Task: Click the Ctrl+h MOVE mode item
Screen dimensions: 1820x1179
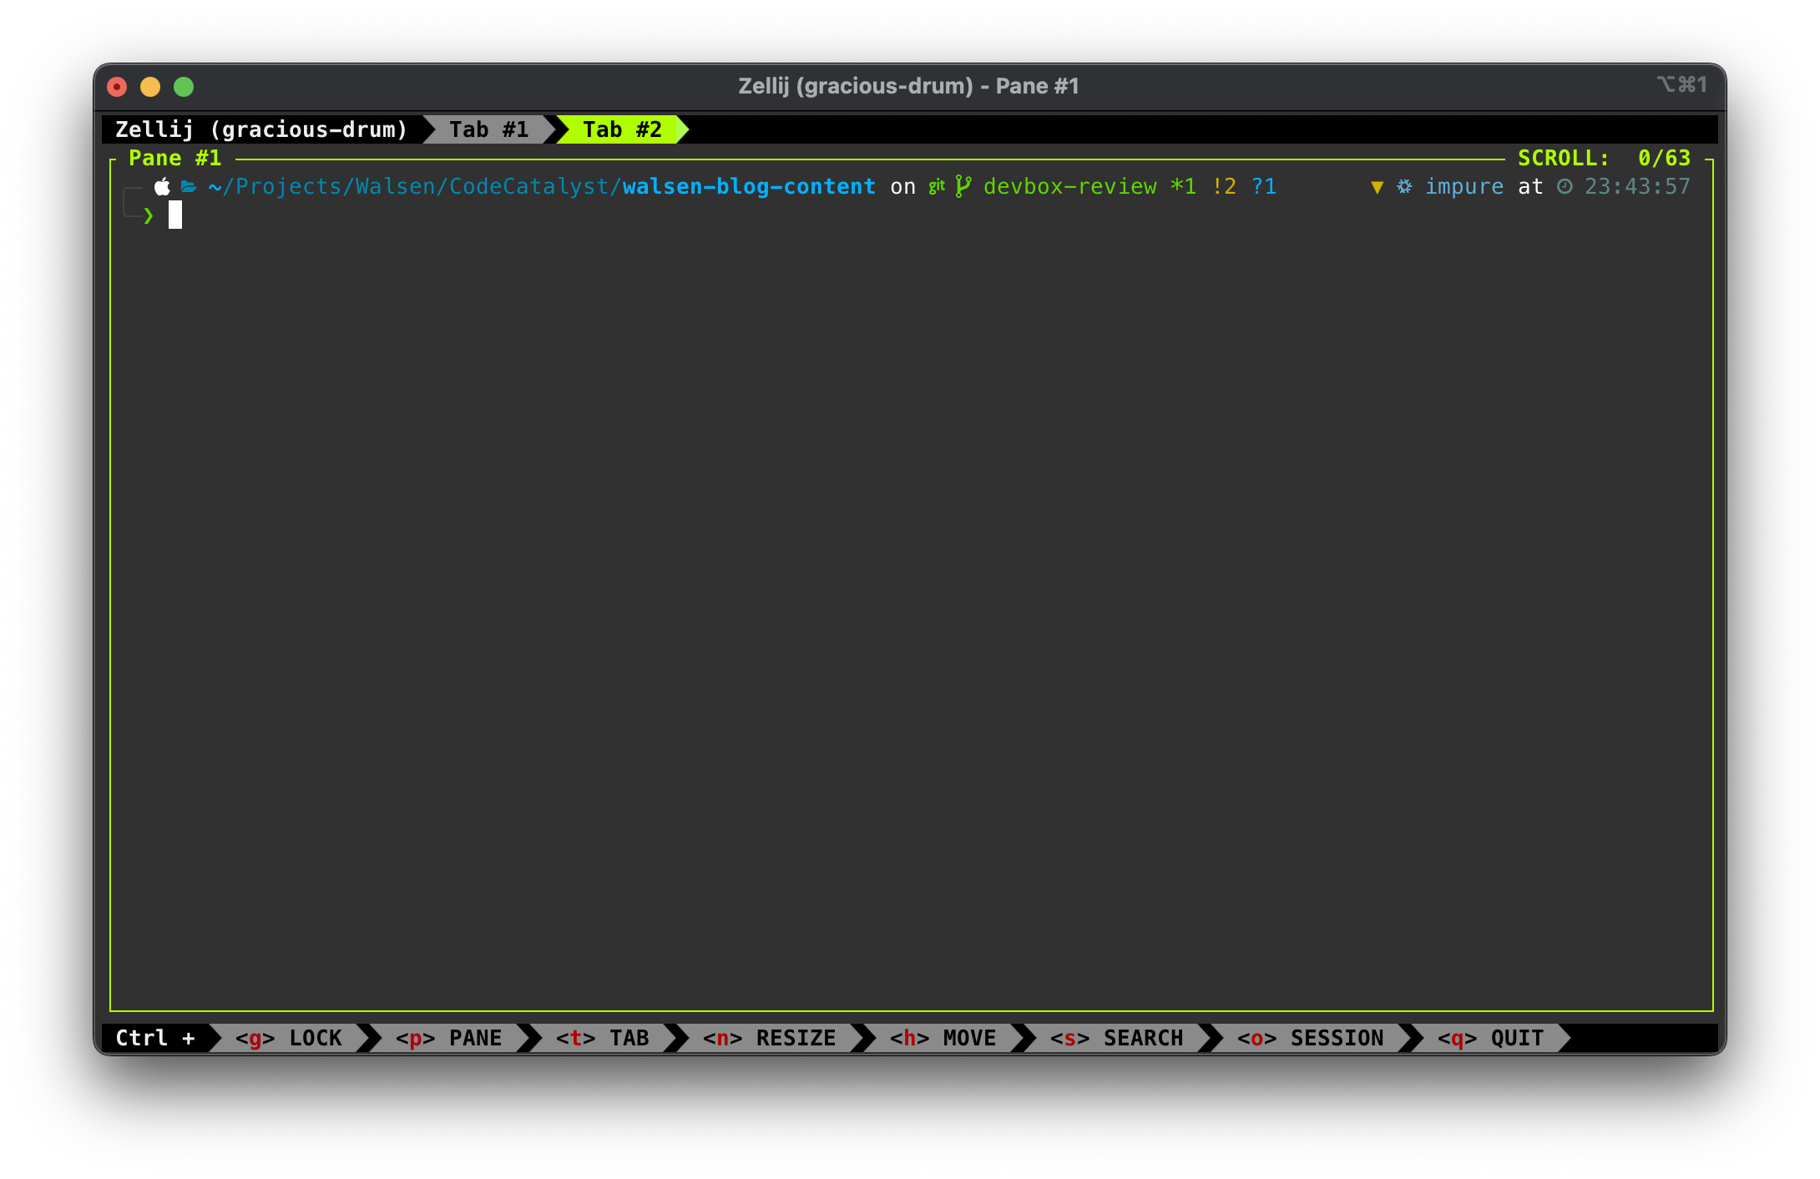Action: 943,1038
